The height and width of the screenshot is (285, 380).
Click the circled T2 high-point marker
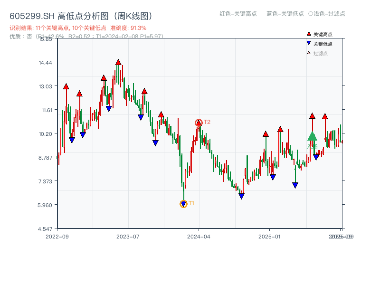[199, 122]
